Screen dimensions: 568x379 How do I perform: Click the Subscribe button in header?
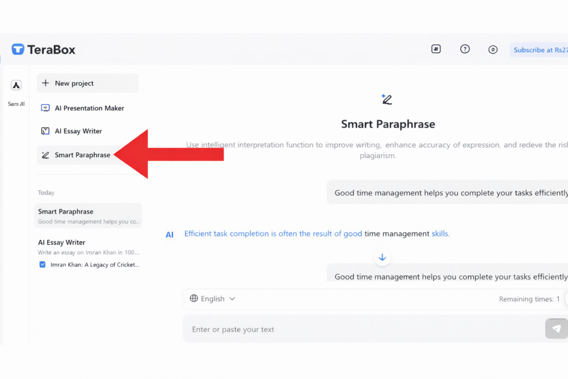(x=539, y=50)
